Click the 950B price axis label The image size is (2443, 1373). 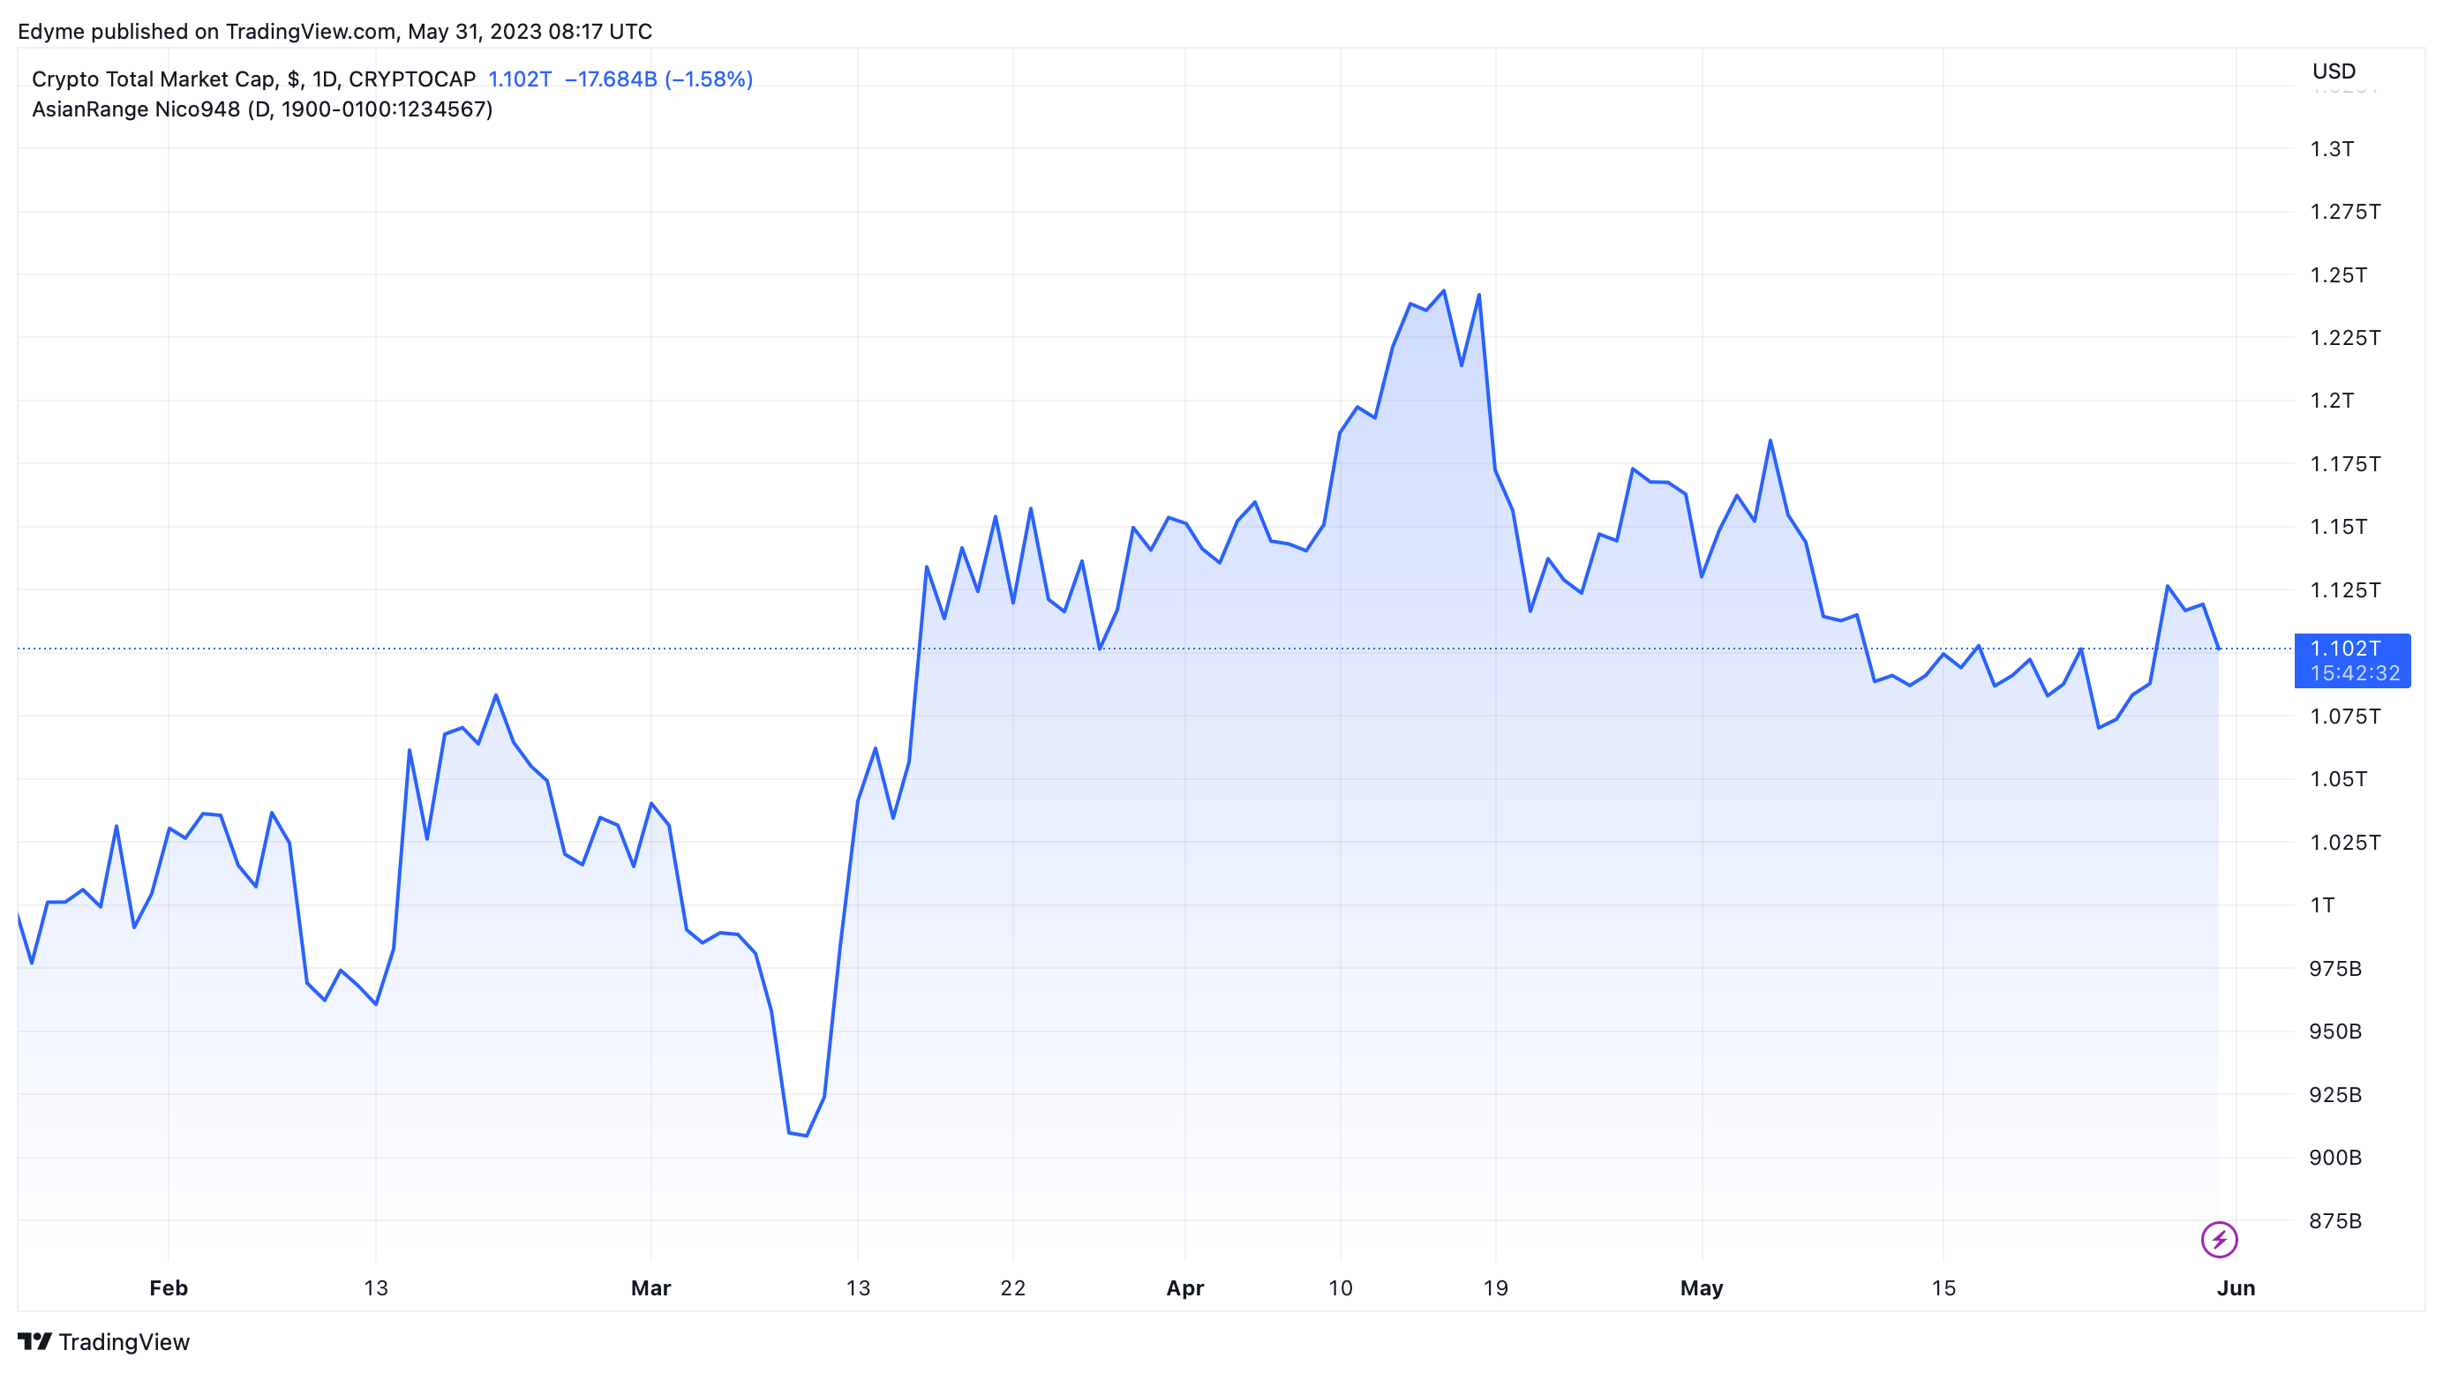2335,1031
